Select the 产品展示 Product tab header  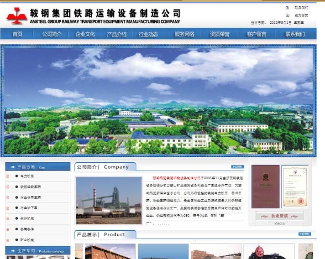click(x=105, y=234)
